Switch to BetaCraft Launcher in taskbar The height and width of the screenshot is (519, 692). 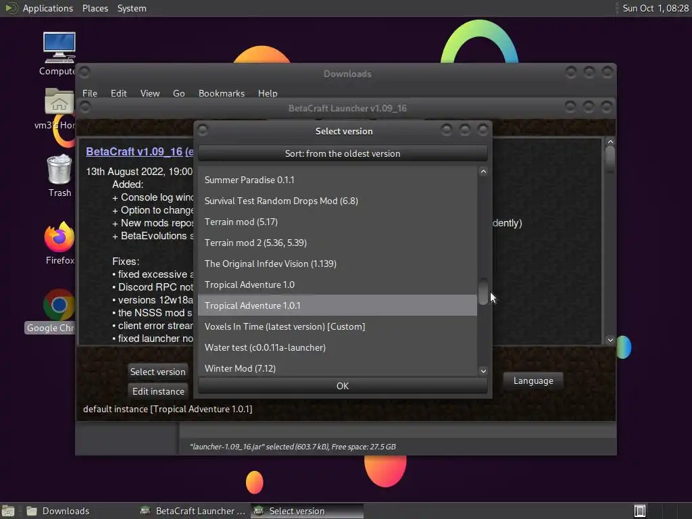193,511
